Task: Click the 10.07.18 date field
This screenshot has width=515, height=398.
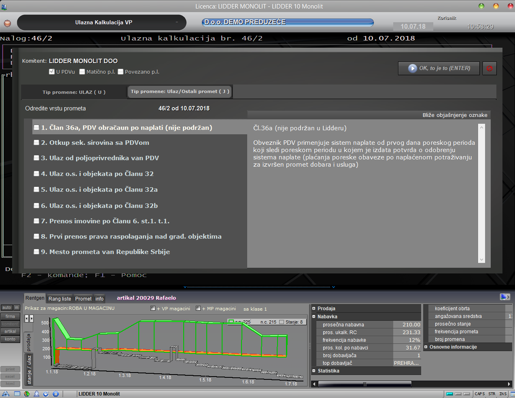Action: pyautogui.click(x=413, y=26)
